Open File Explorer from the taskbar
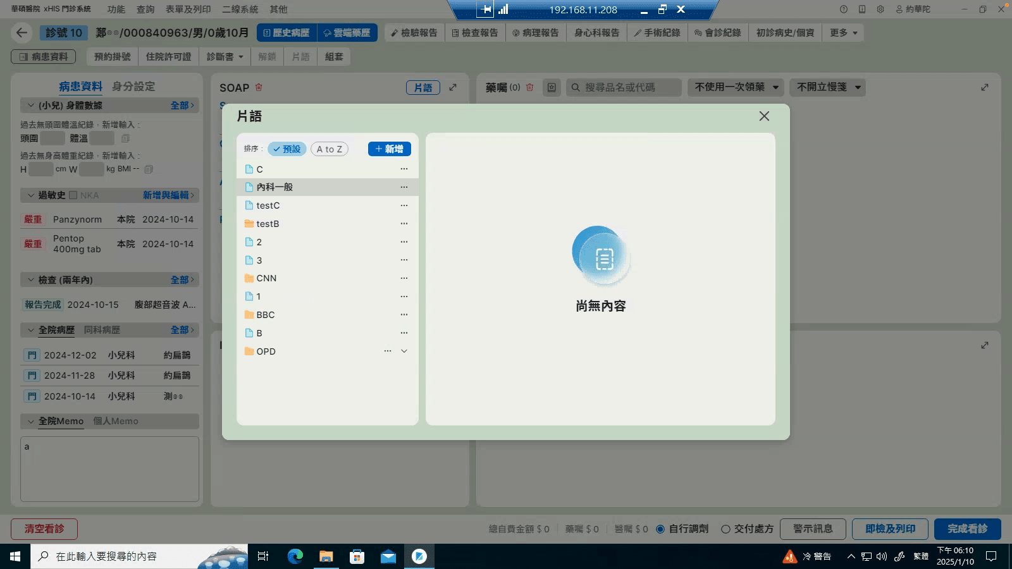The image size is (1012, 569). [x=326, y=556]
